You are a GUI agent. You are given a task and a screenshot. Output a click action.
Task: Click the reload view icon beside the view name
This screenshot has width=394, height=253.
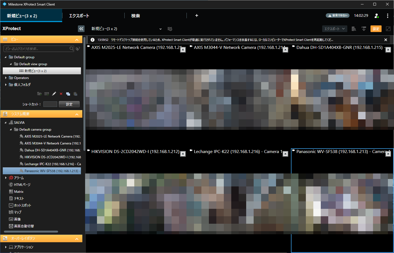tap(170, 29)
